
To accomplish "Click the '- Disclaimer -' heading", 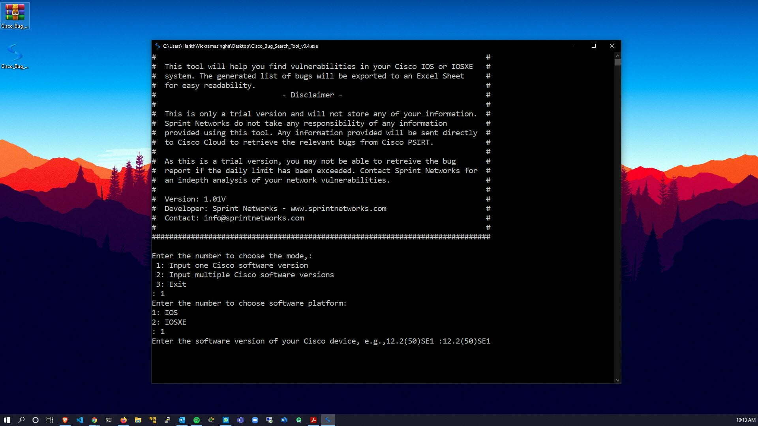I will pos(312,95).
